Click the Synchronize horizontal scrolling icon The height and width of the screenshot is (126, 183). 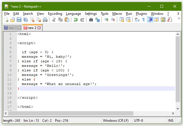[x=128, y=20]
